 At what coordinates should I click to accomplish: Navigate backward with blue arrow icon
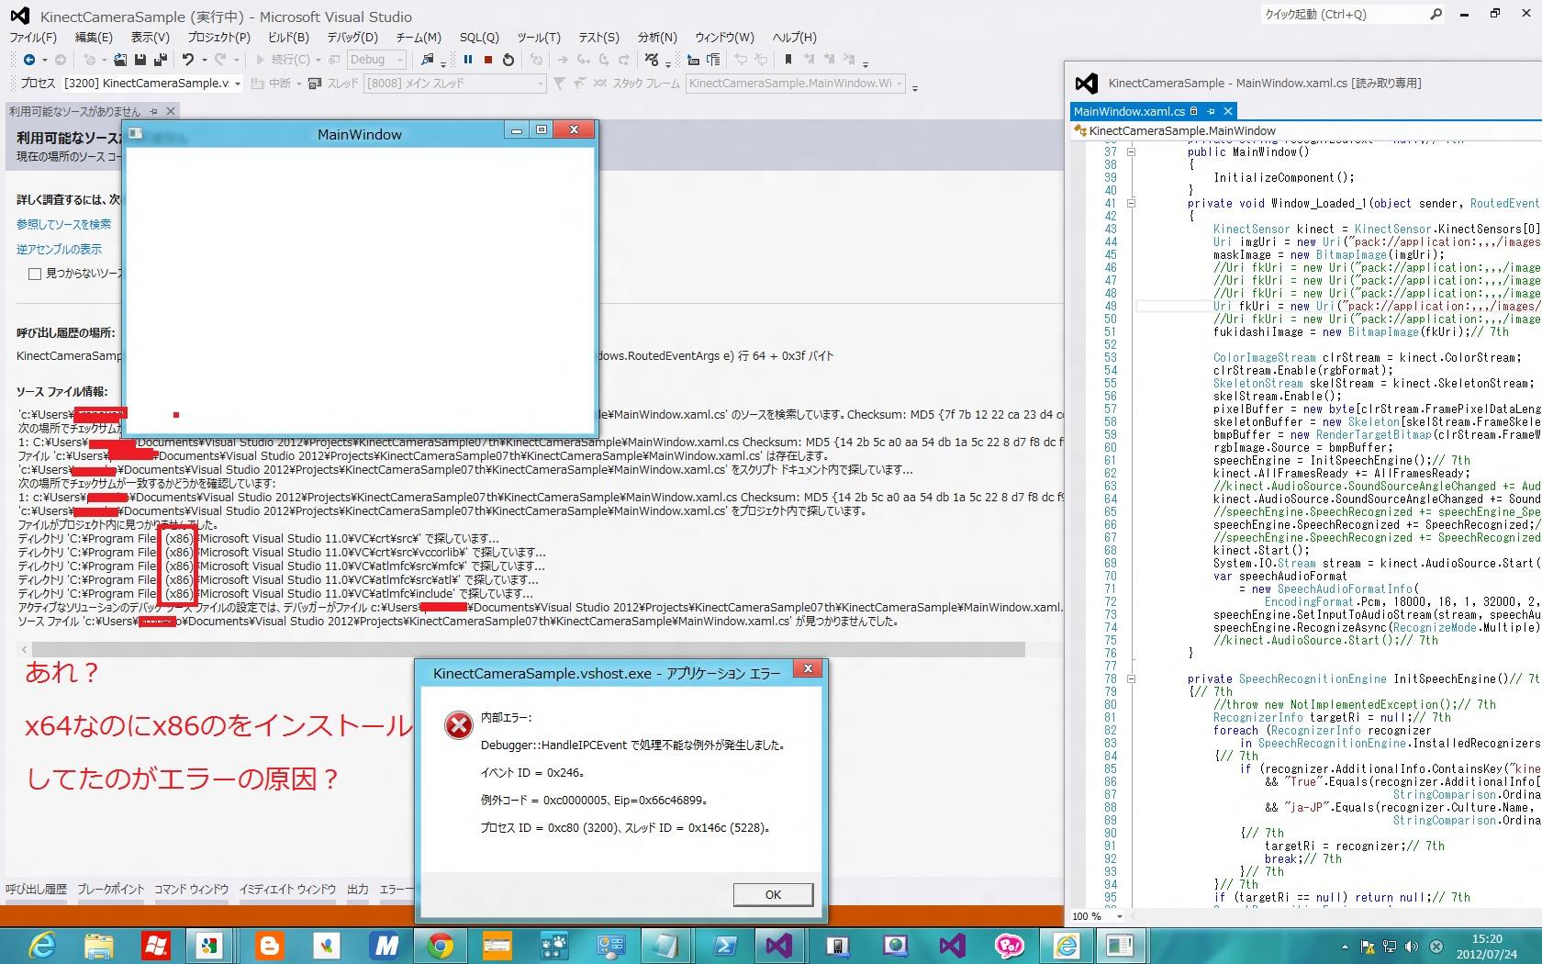point(29,60)
